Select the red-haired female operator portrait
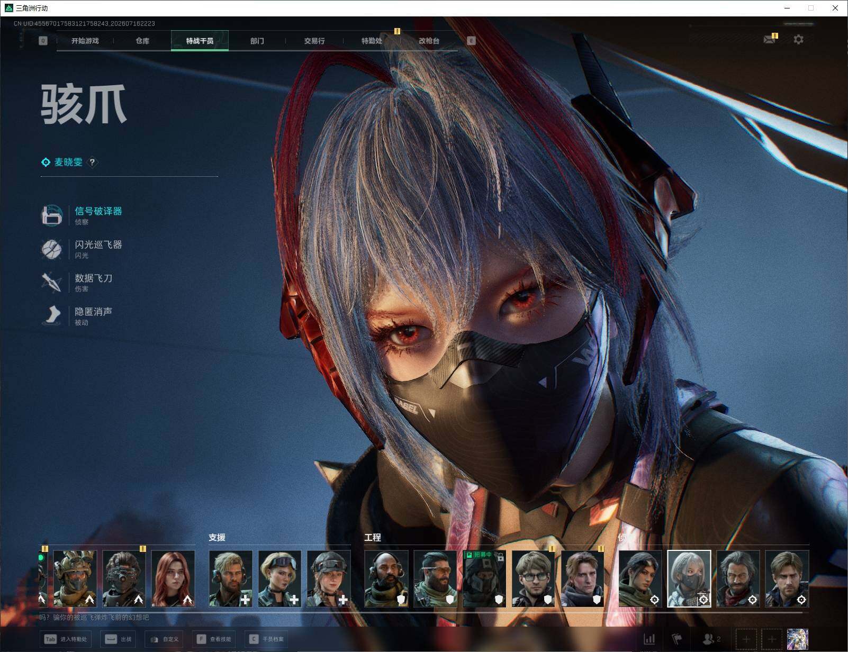The width and height of the screenshot is (848, 652). point(173,578)
